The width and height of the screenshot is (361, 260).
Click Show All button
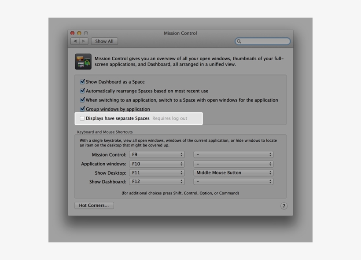click(104, 41)
